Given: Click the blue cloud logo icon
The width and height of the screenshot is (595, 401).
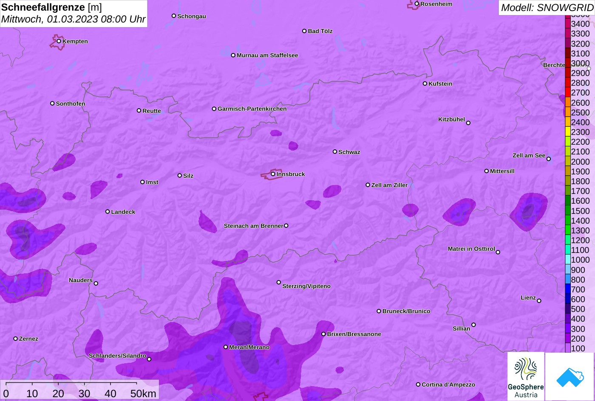Looking at the screenshot, I should [x=570, y=376].
